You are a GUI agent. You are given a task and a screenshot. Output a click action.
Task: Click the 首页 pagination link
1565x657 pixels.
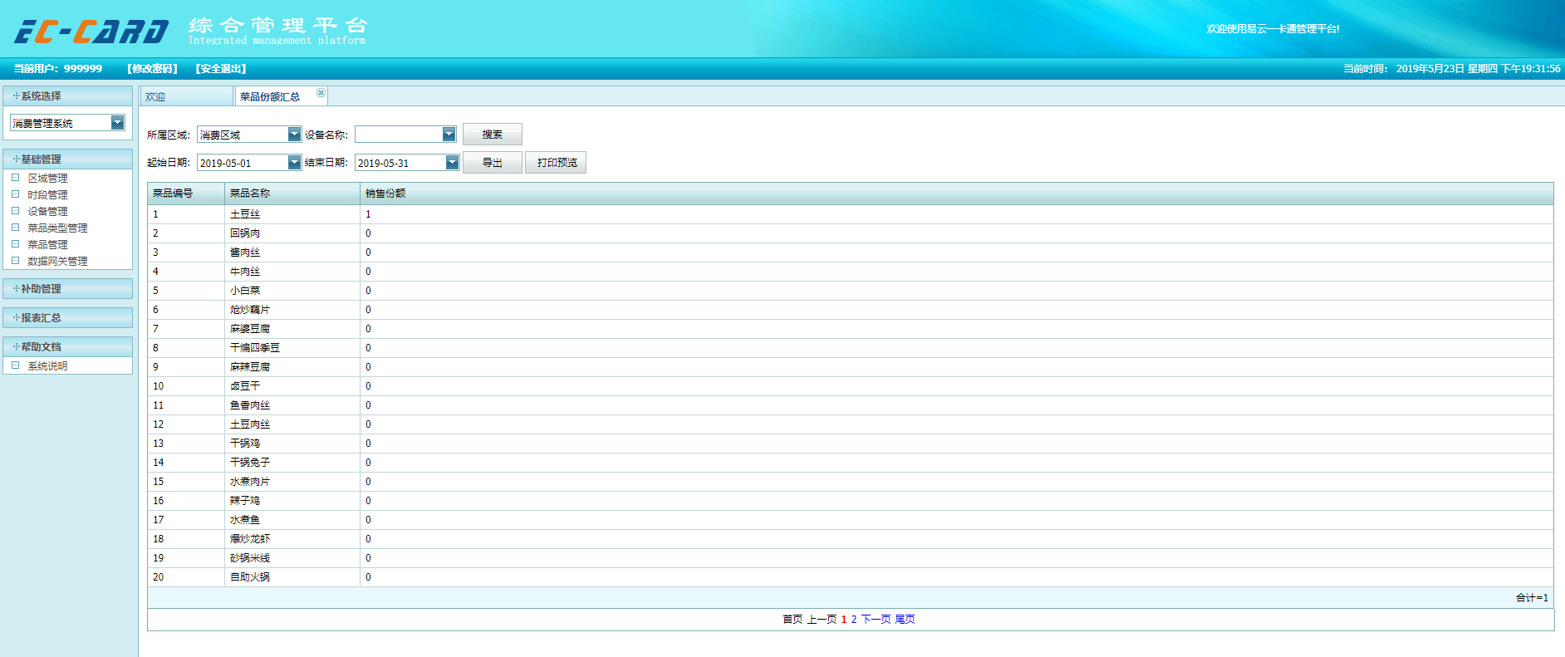pyautogui.click(x=792, y=620)
